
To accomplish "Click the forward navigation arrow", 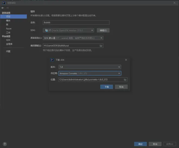I will [7, 8].
